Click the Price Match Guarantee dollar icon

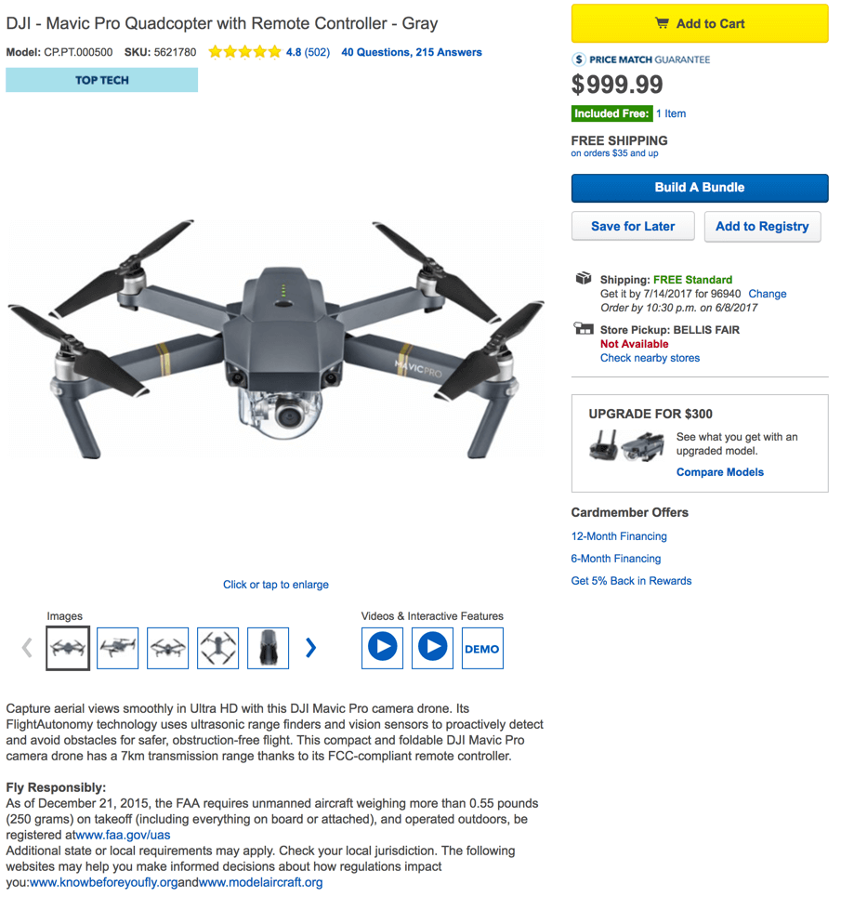tap(579, 59)
